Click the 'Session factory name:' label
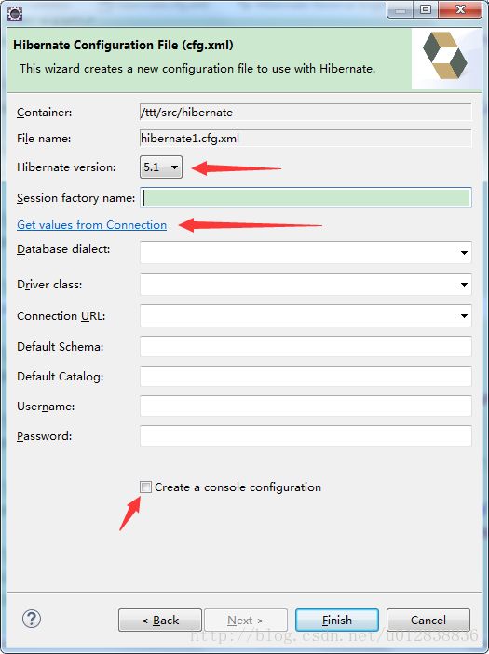Screen dimensions: 489x654 76,198
